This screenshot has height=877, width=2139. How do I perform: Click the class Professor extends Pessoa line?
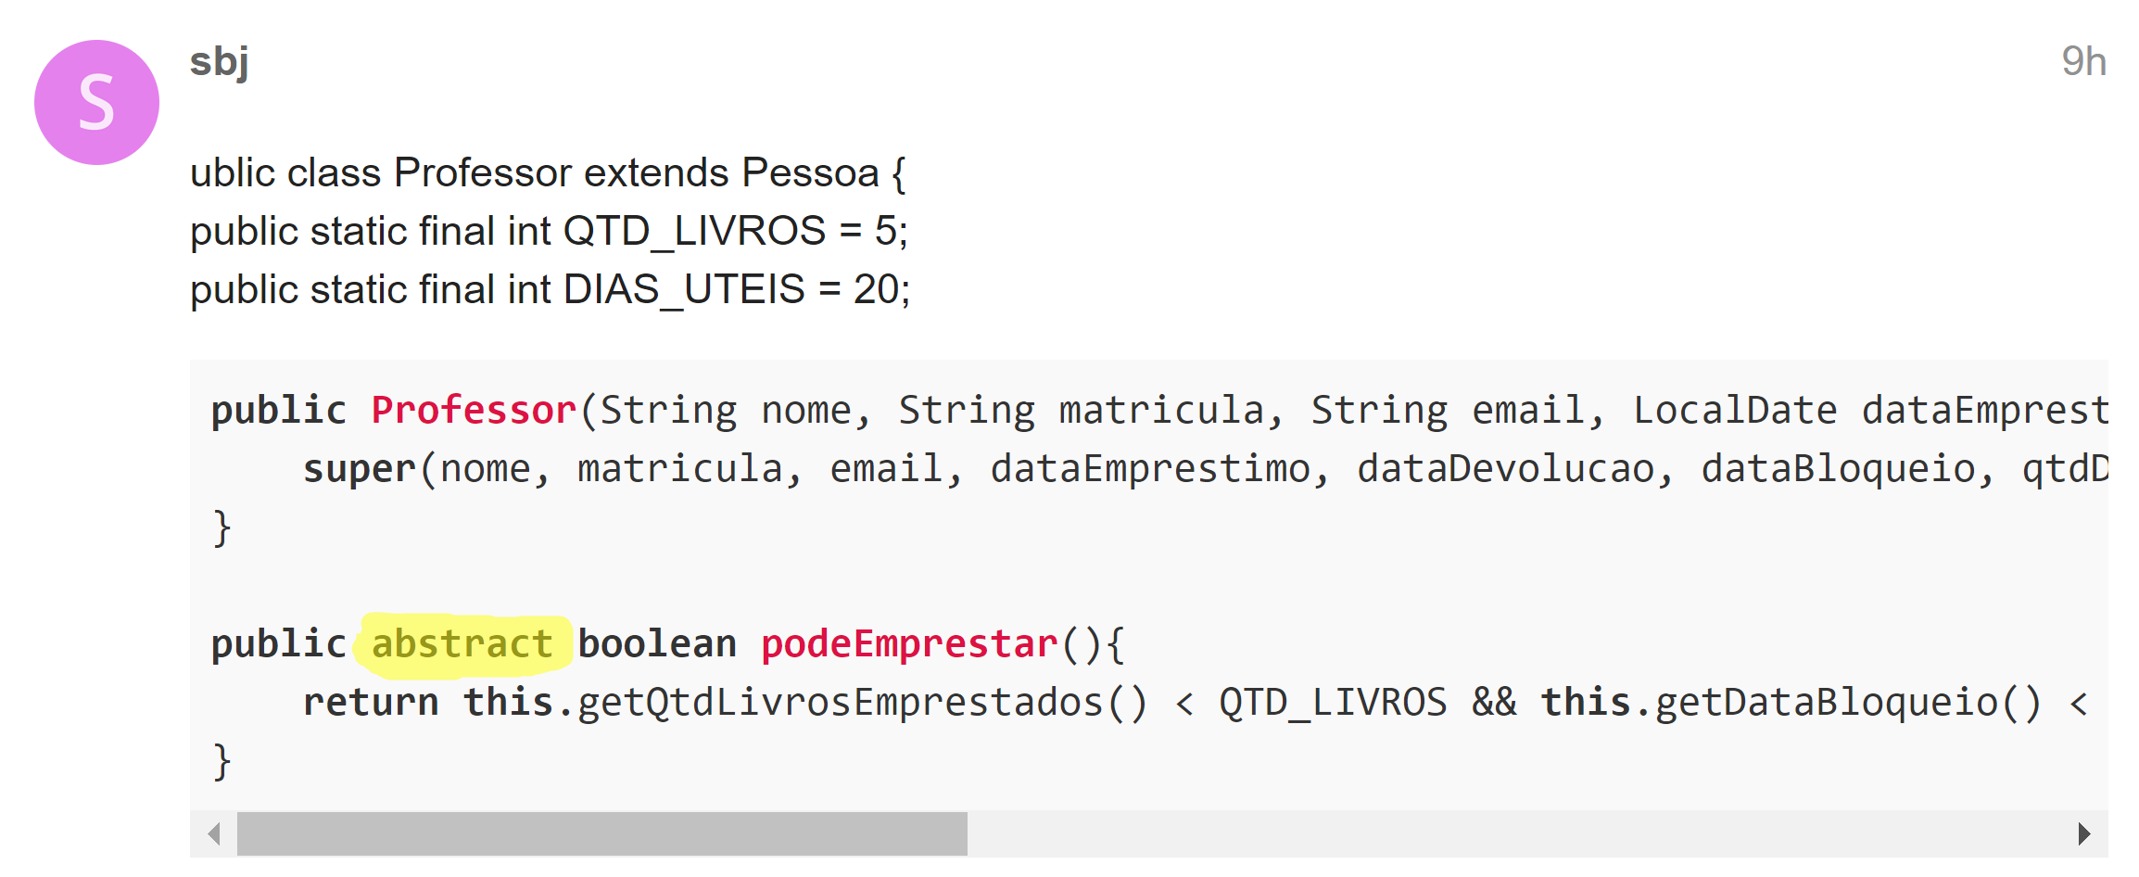(548, 172)
